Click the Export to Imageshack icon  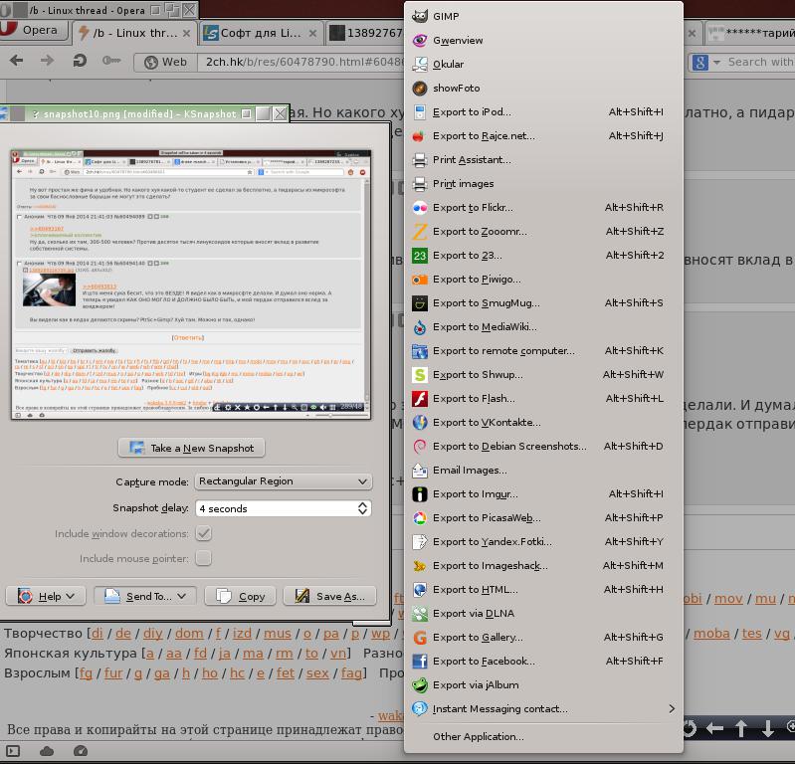[x=420, y=565]
